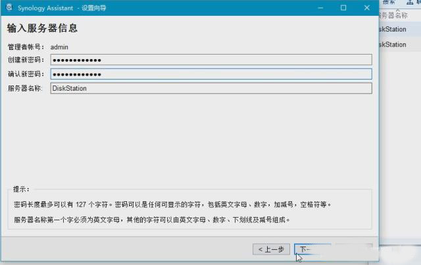Maximize the setup wizard window

click(x=343, y=8)
